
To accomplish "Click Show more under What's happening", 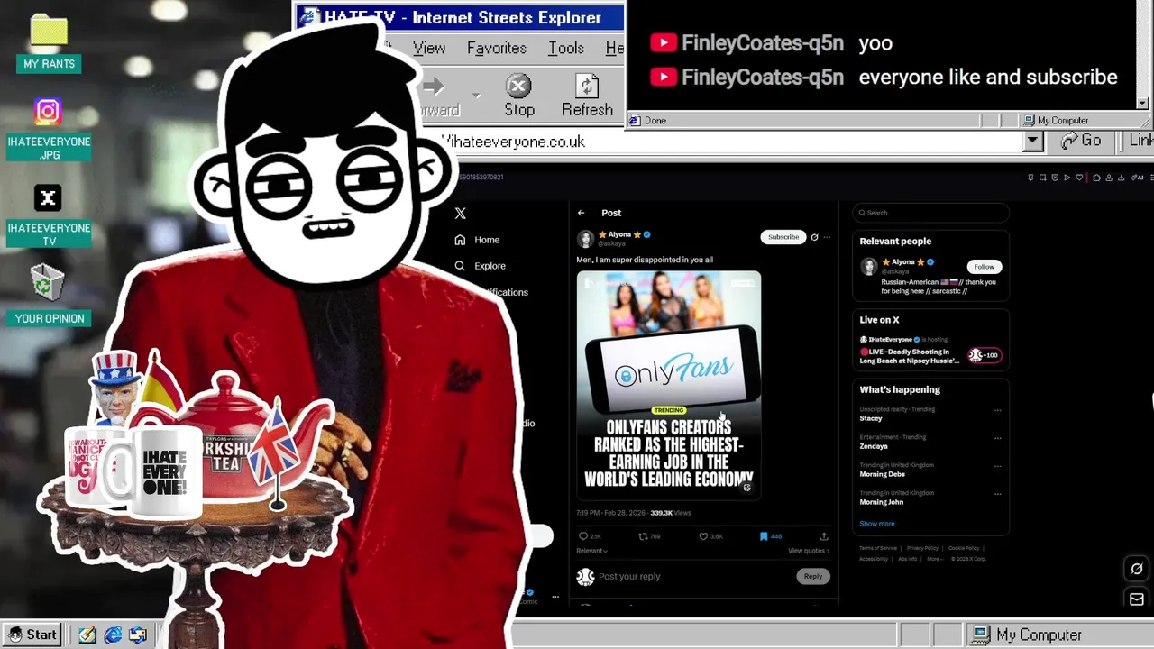I will point(877,524).
